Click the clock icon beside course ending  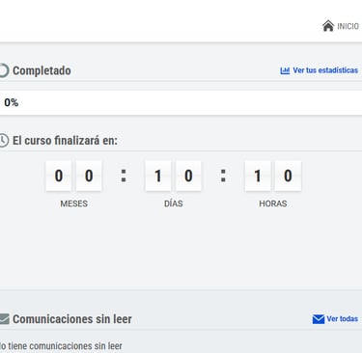tap(4, 141)
